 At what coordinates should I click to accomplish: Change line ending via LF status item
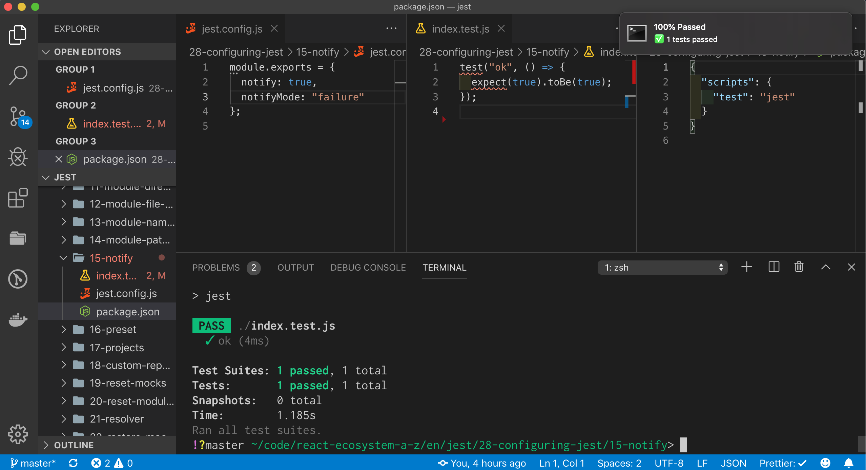point(702,463)
